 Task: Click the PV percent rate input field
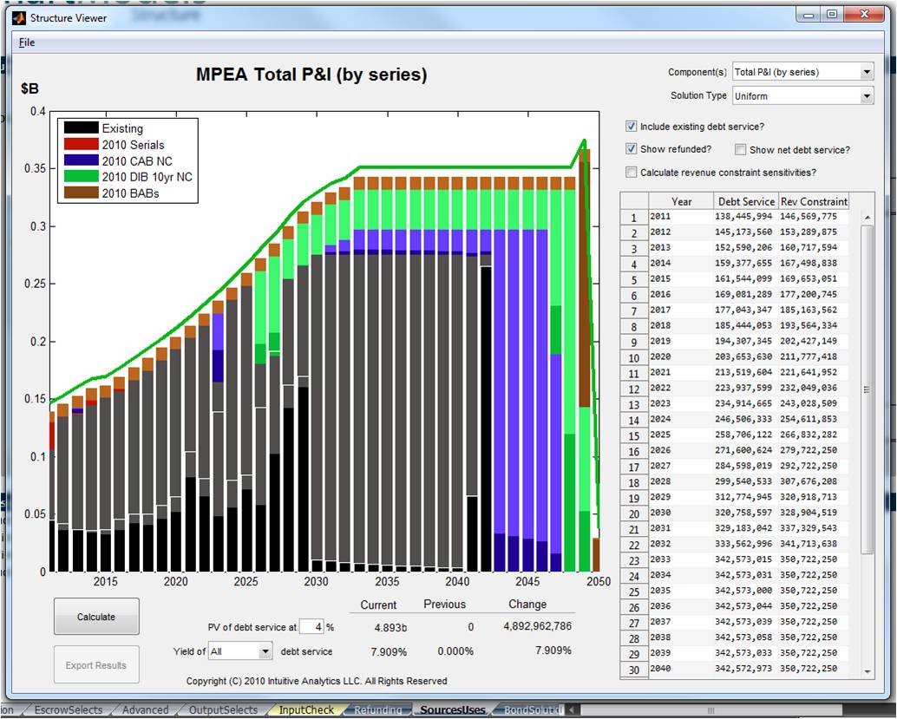pos(311,627)
